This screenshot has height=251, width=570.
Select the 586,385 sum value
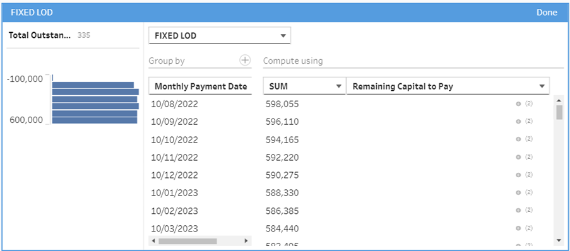click(282, 211)
